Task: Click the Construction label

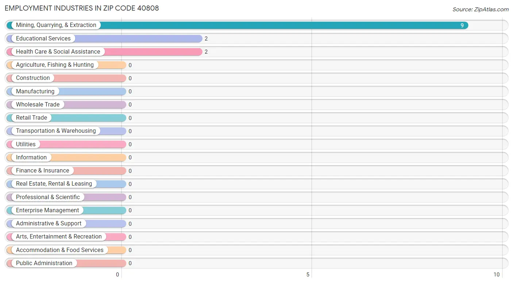Action: click(x=33, y=78)
